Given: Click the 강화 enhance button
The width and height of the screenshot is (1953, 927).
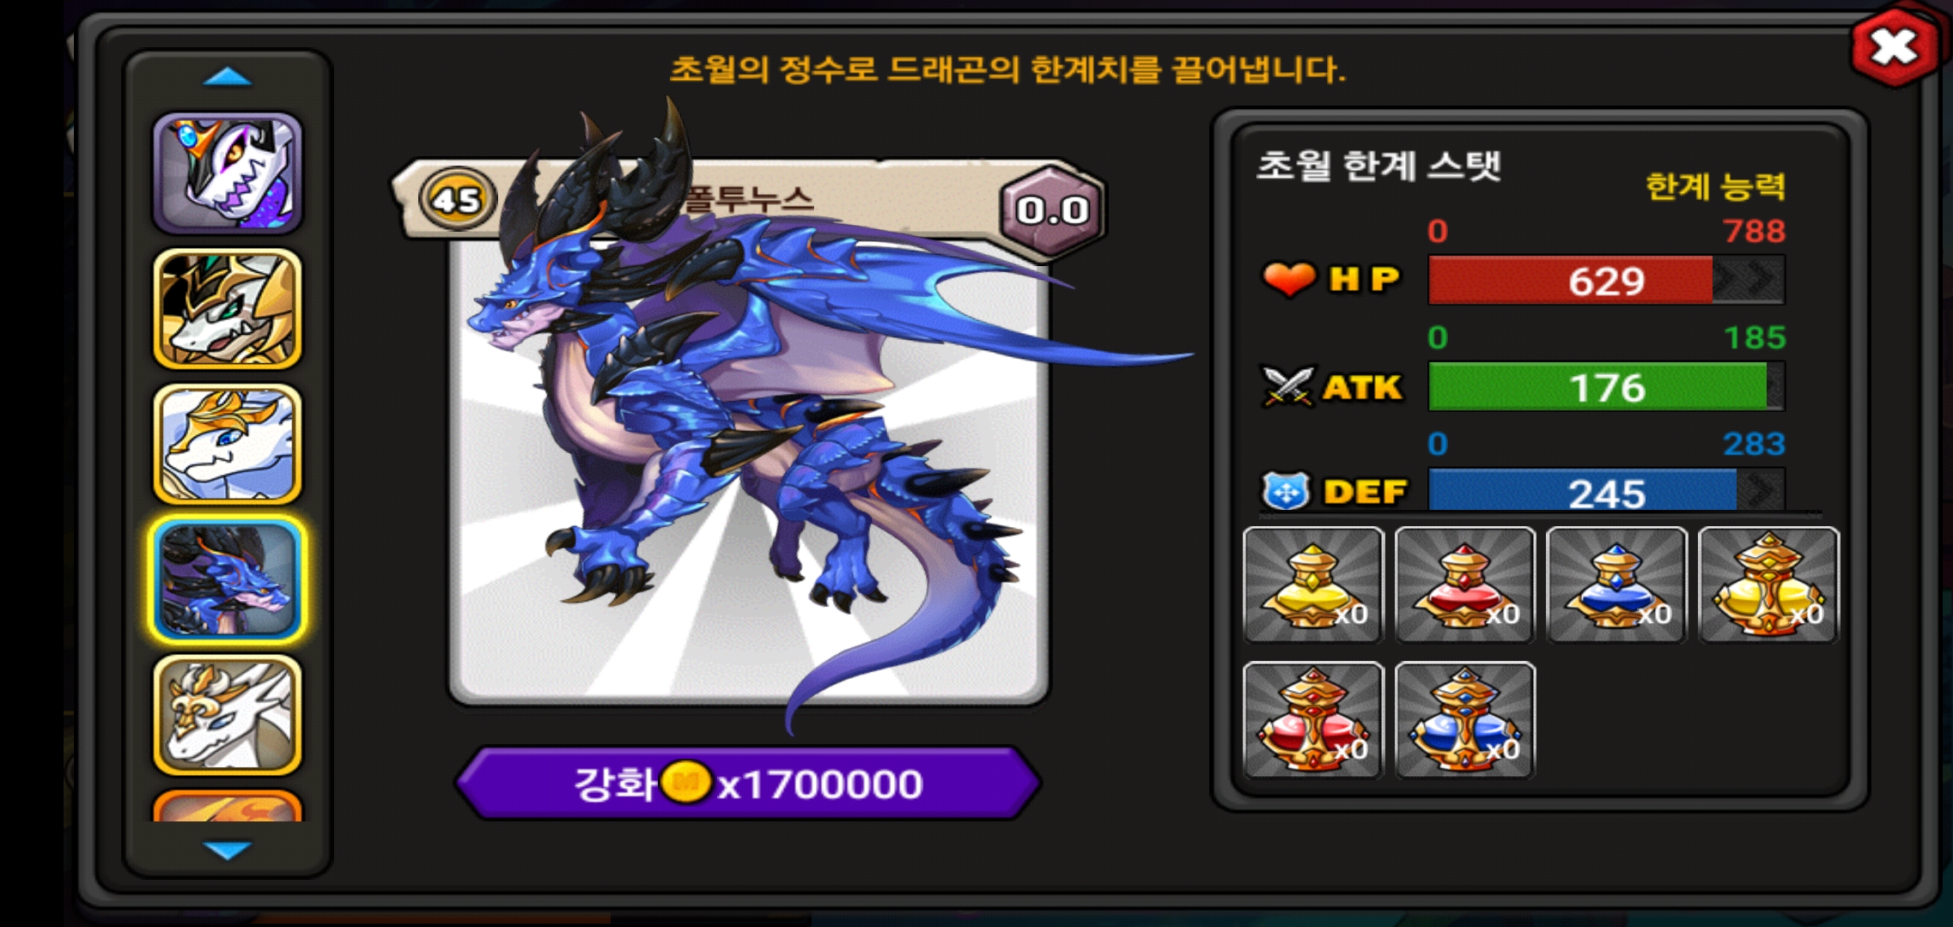Looking at the screenshot, I should (x=748, y=783).
